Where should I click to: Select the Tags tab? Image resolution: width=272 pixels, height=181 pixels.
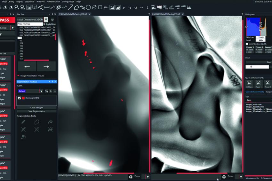[249, 100]
